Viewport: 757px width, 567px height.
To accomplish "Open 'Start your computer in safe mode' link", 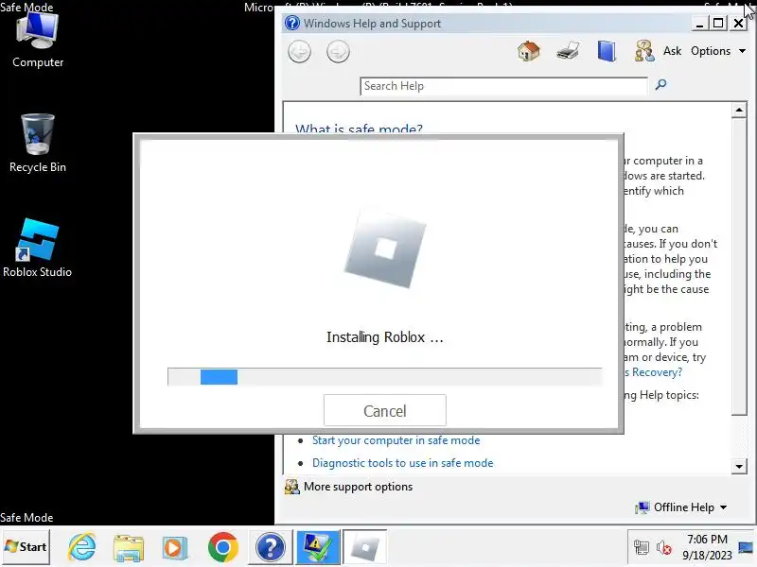I will (396, 440).
